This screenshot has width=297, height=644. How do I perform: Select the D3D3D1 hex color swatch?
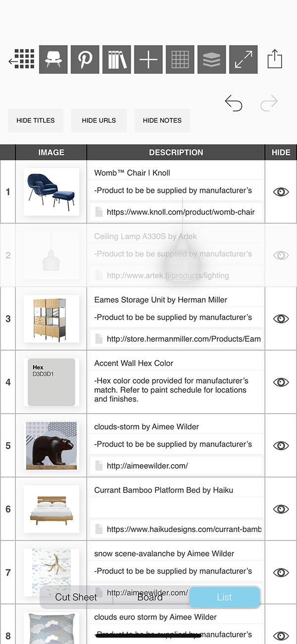point(51,382)
